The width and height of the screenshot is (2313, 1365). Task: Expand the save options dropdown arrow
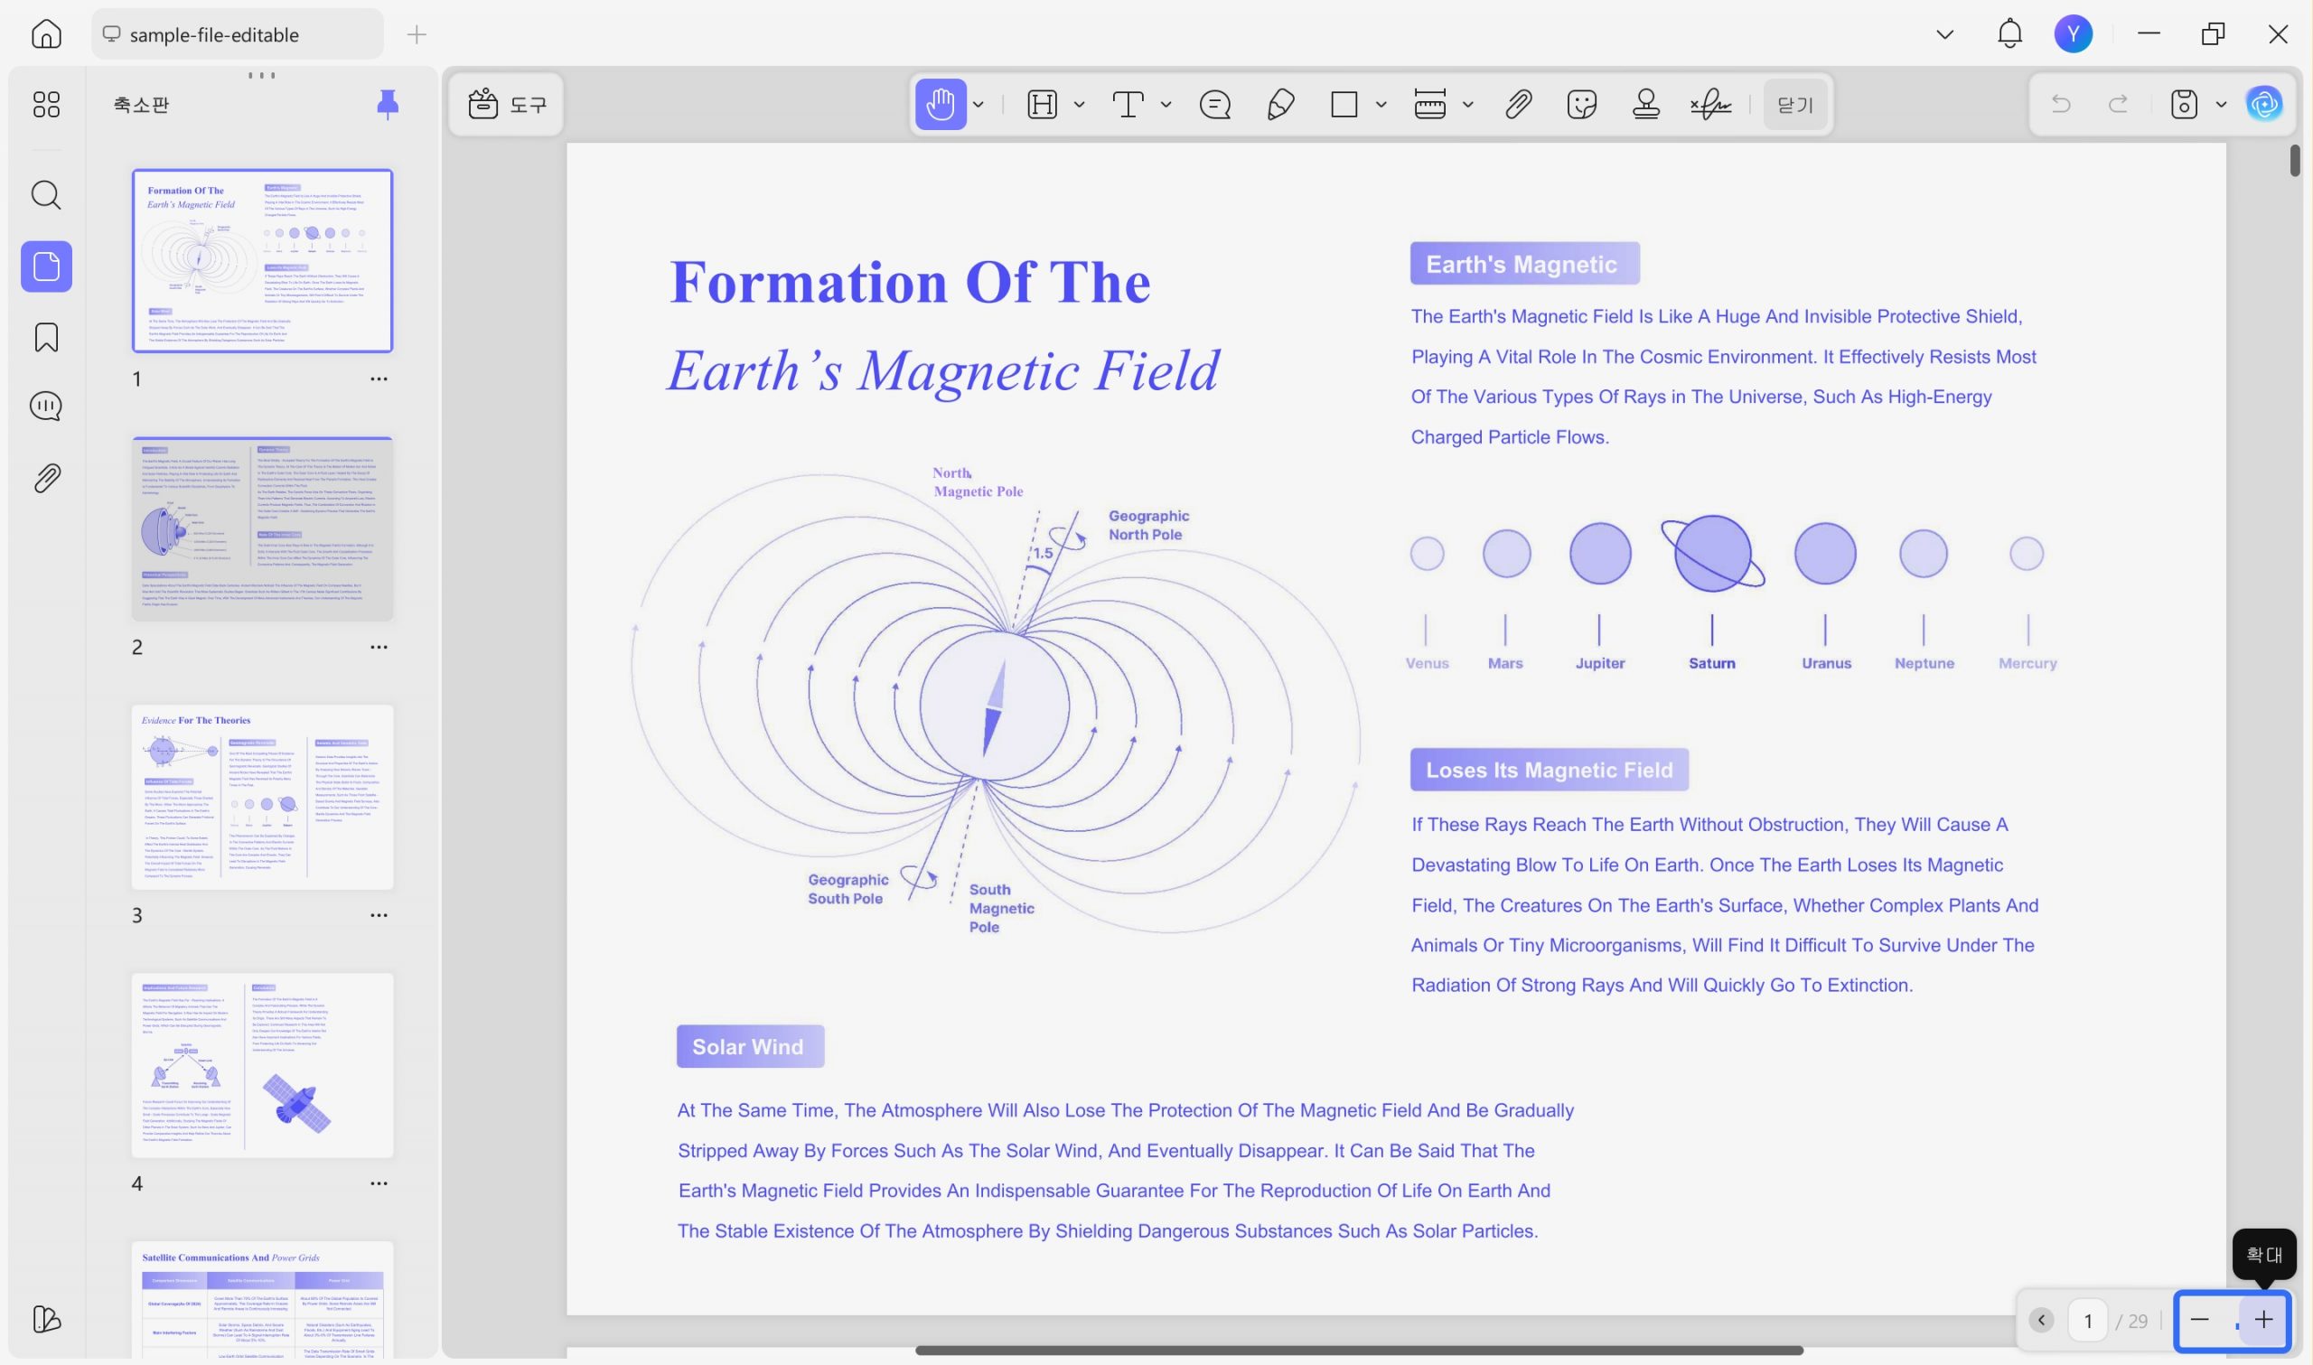(x=2221, y=105)
